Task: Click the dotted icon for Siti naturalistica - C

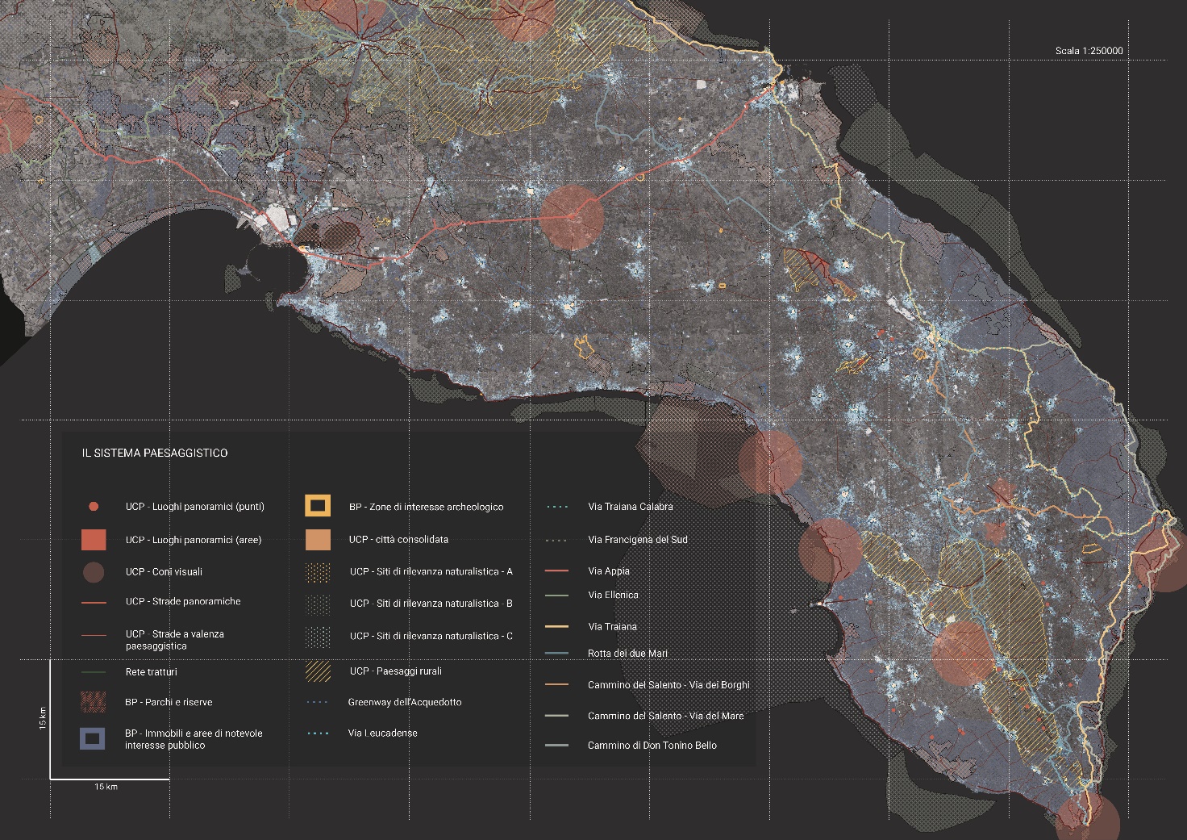Action: (x=318, y=637)
